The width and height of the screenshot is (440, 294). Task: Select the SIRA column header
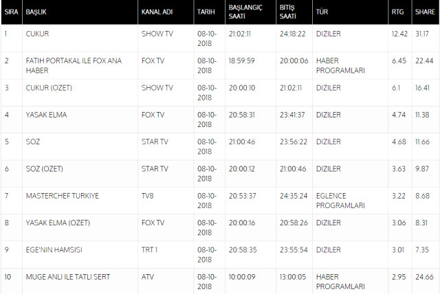tap(10, 13)
